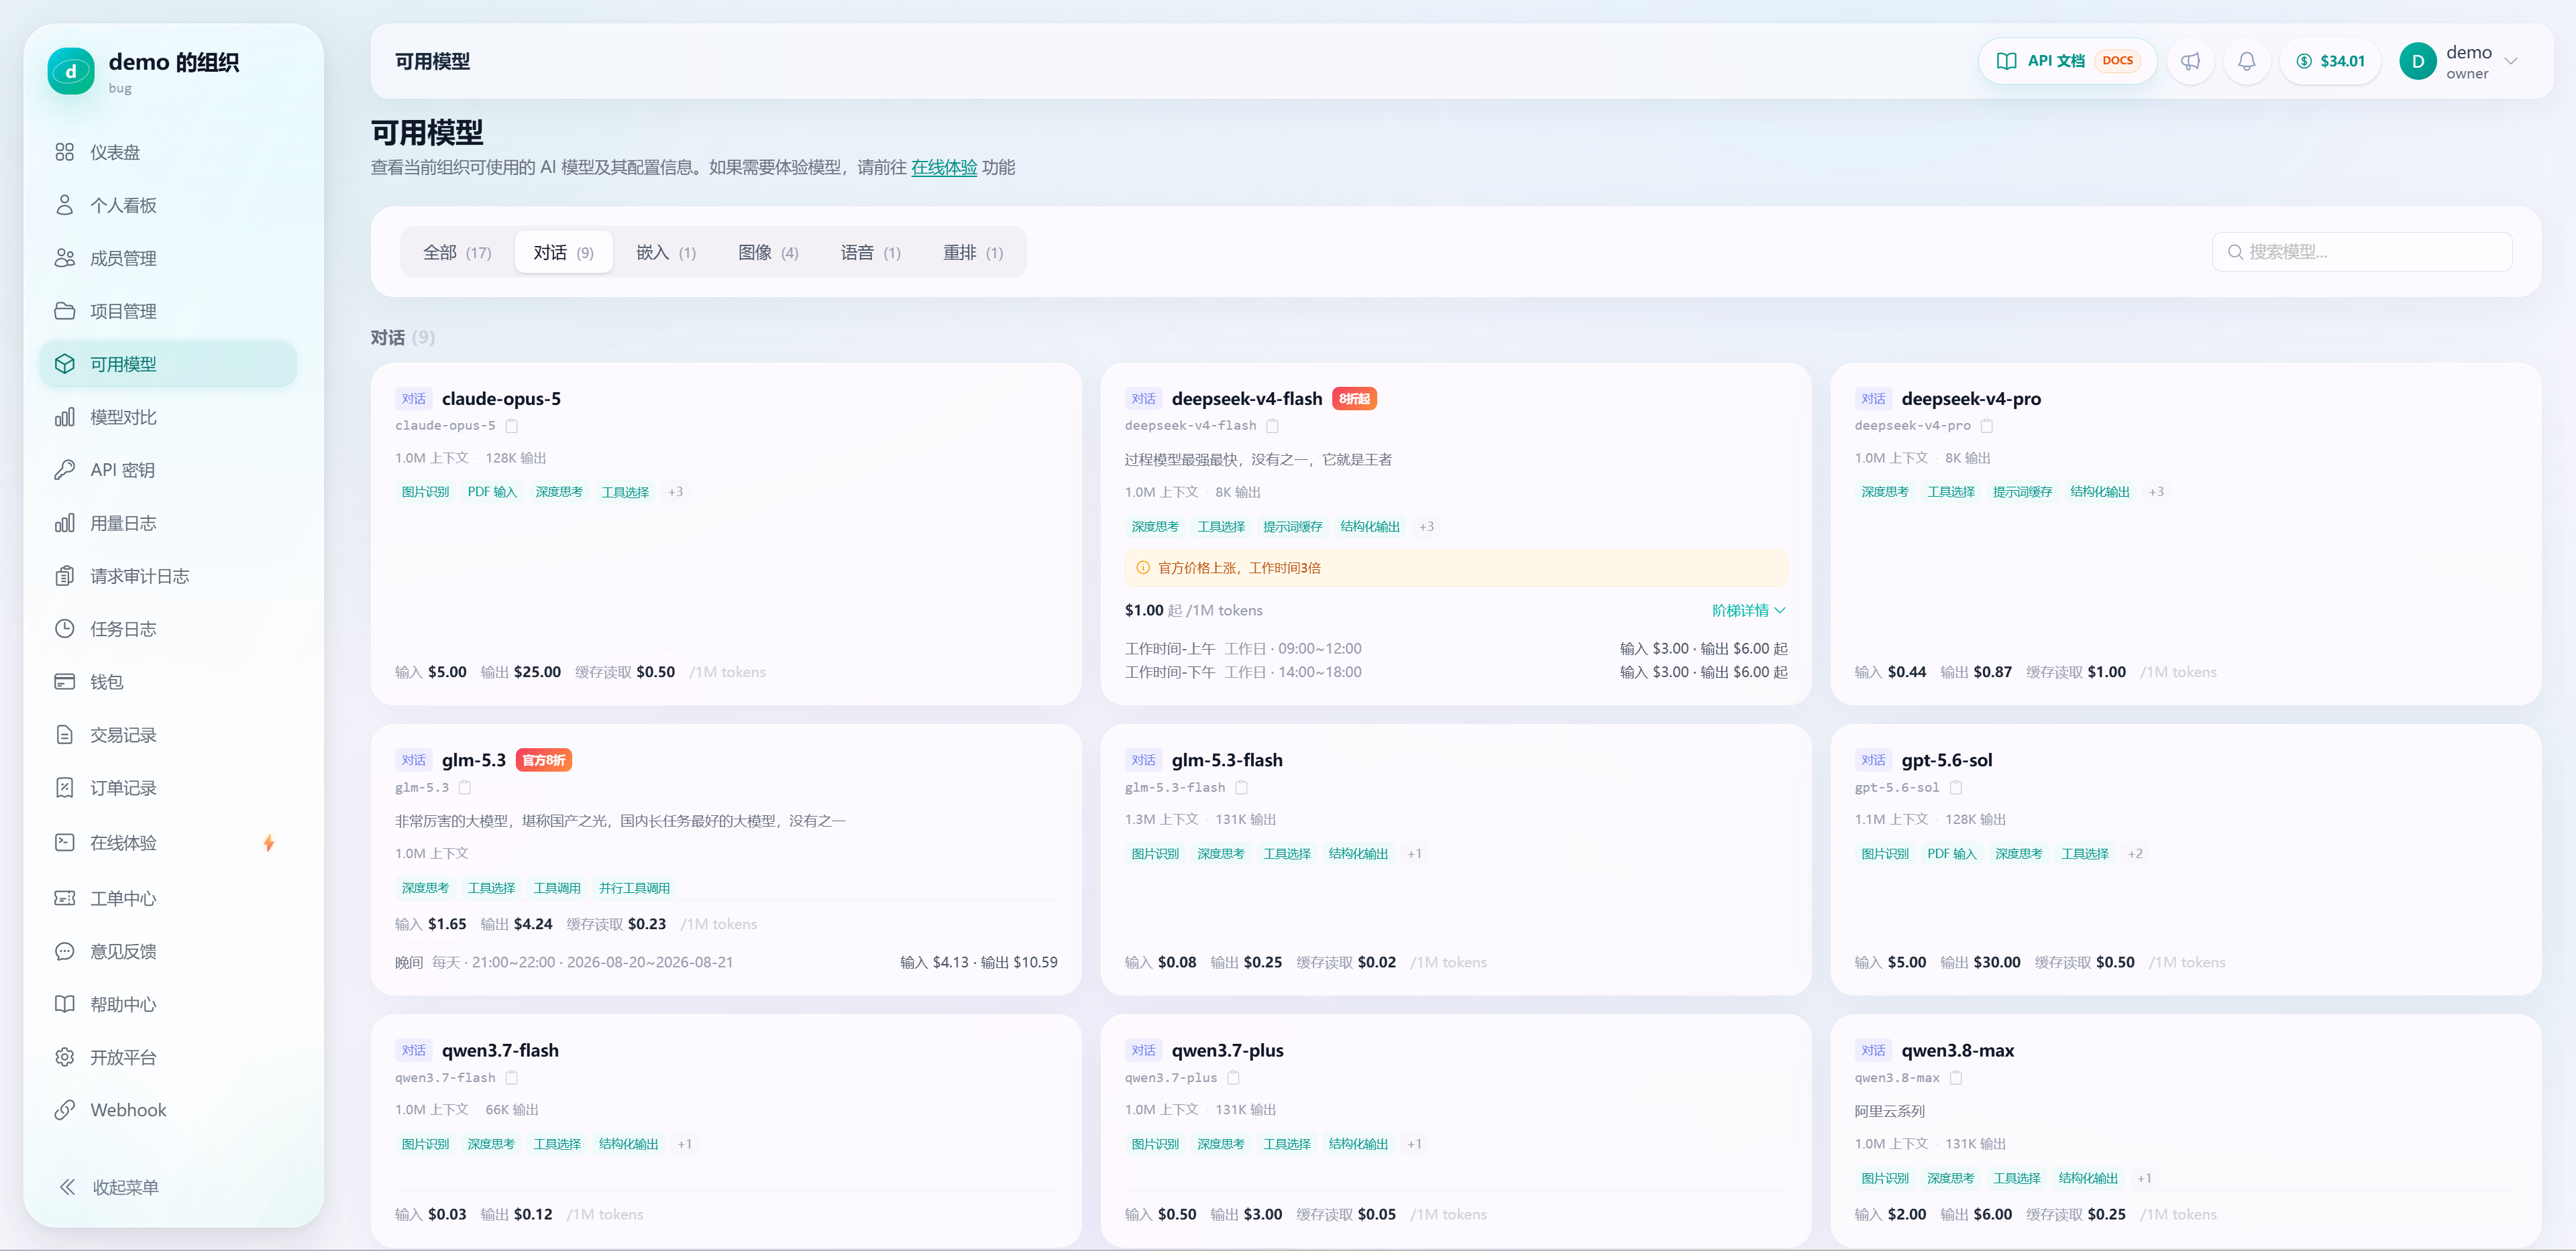Click the 工单中心 ticket icon

point(65,898)
